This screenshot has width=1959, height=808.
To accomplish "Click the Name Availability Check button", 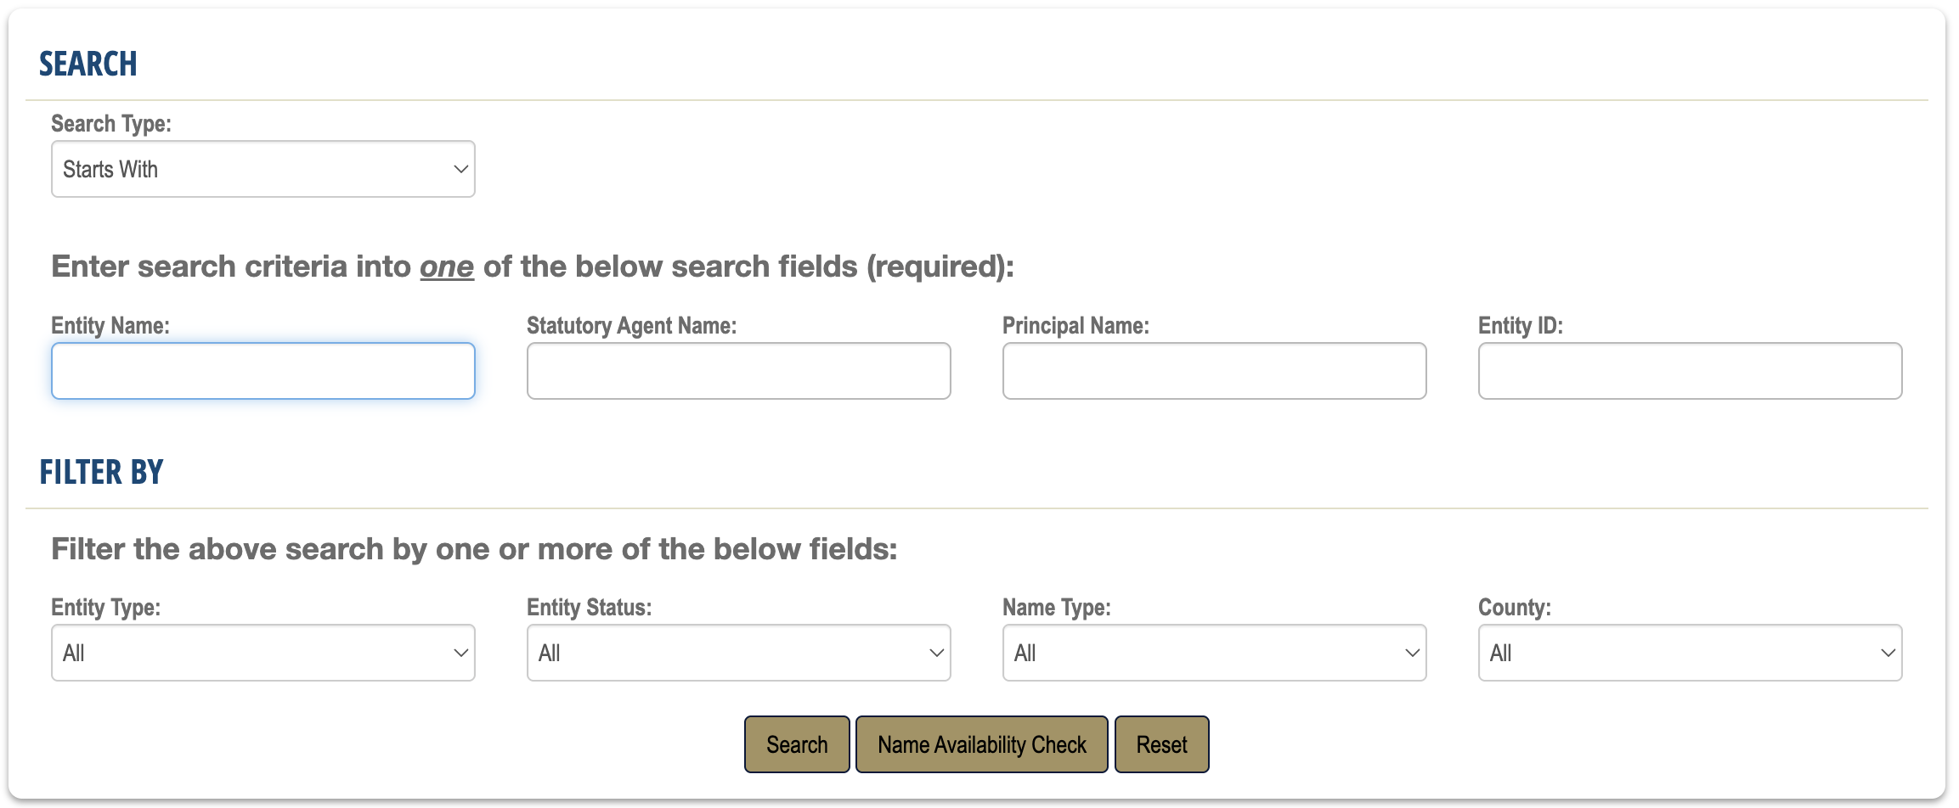I will tap(981, 744).
